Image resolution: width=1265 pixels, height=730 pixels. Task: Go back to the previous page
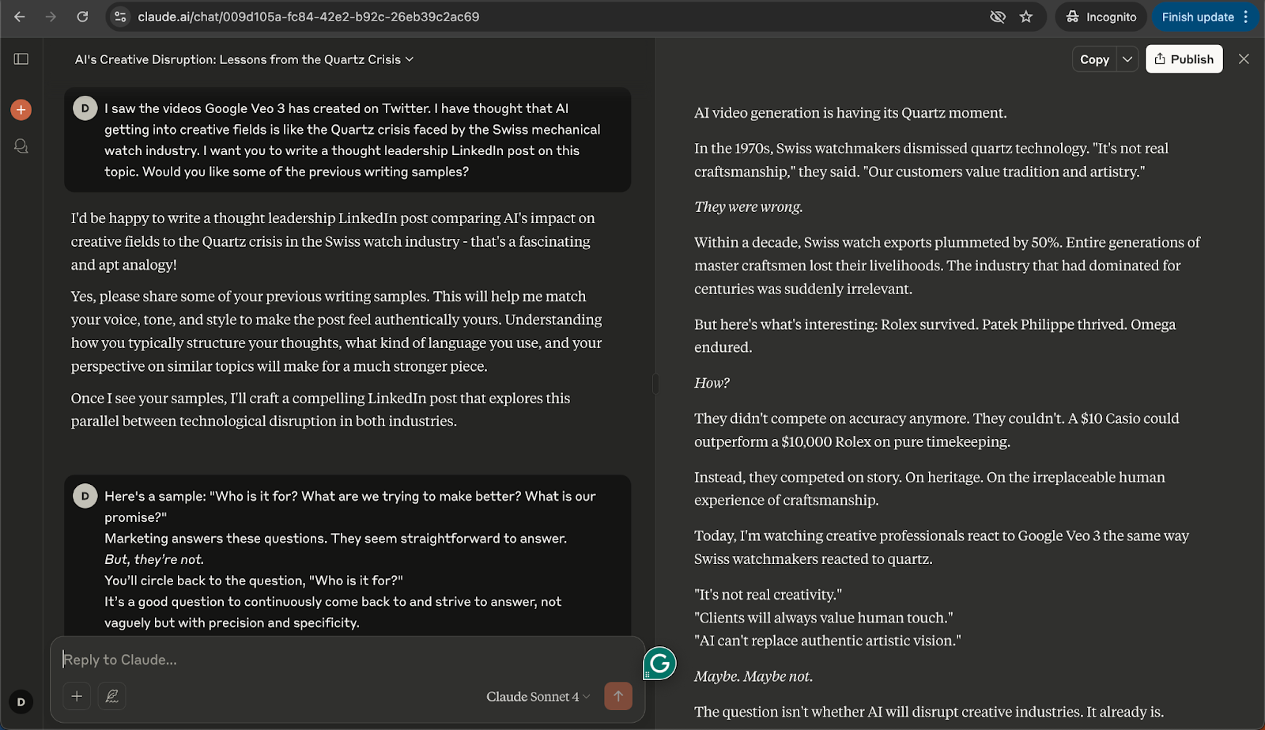point(20,17)
